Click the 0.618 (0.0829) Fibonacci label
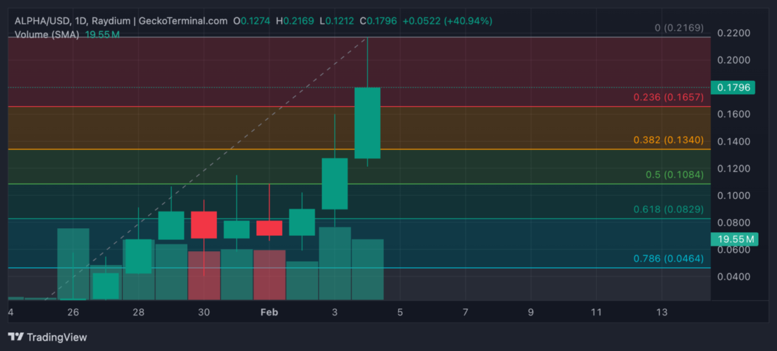 click(668, 209)
